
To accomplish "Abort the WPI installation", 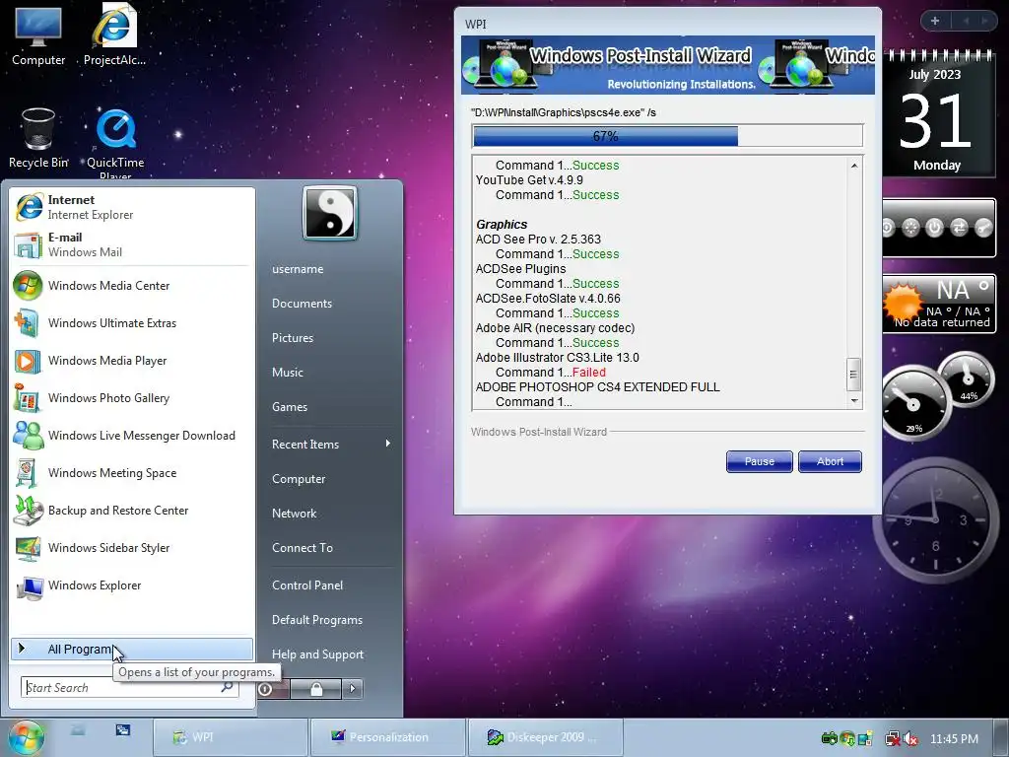I will 830,461.
